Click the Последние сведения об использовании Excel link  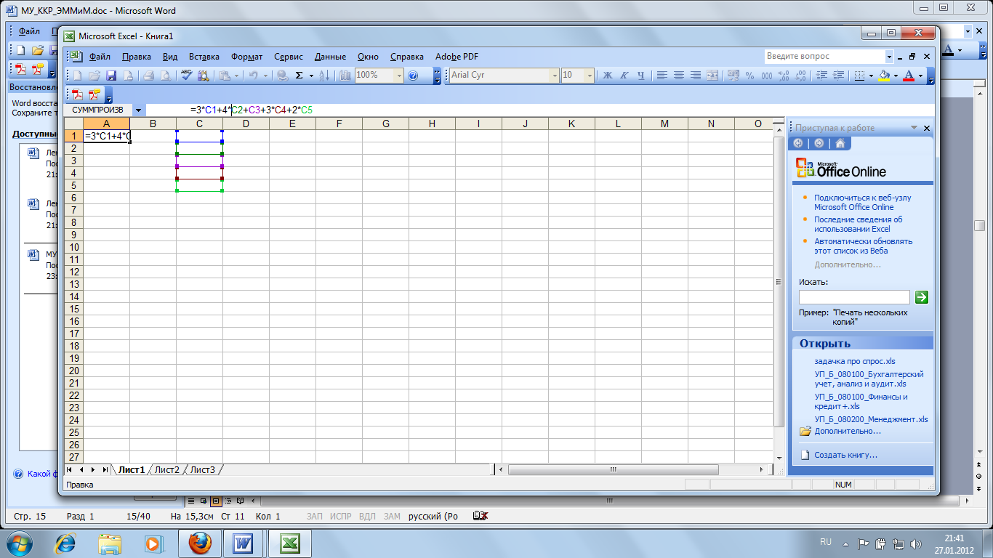coord(859,224)
